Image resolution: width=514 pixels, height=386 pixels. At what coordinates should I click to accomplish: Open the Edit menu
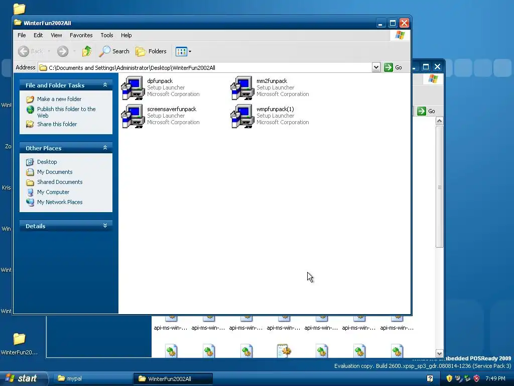pos(38,35)
